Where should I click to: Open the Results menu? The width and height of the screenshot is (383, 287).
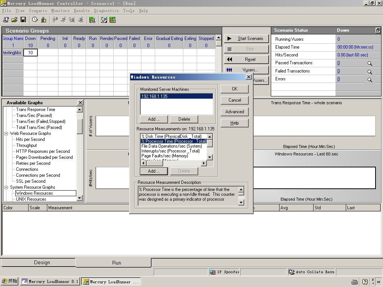point(82,10)
